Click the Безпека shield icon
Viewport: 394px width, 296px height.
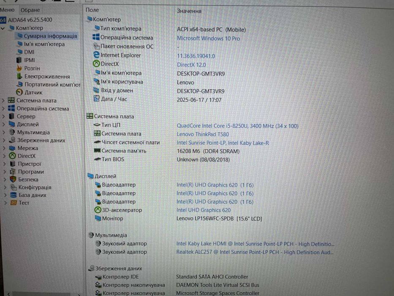[13, 179]
